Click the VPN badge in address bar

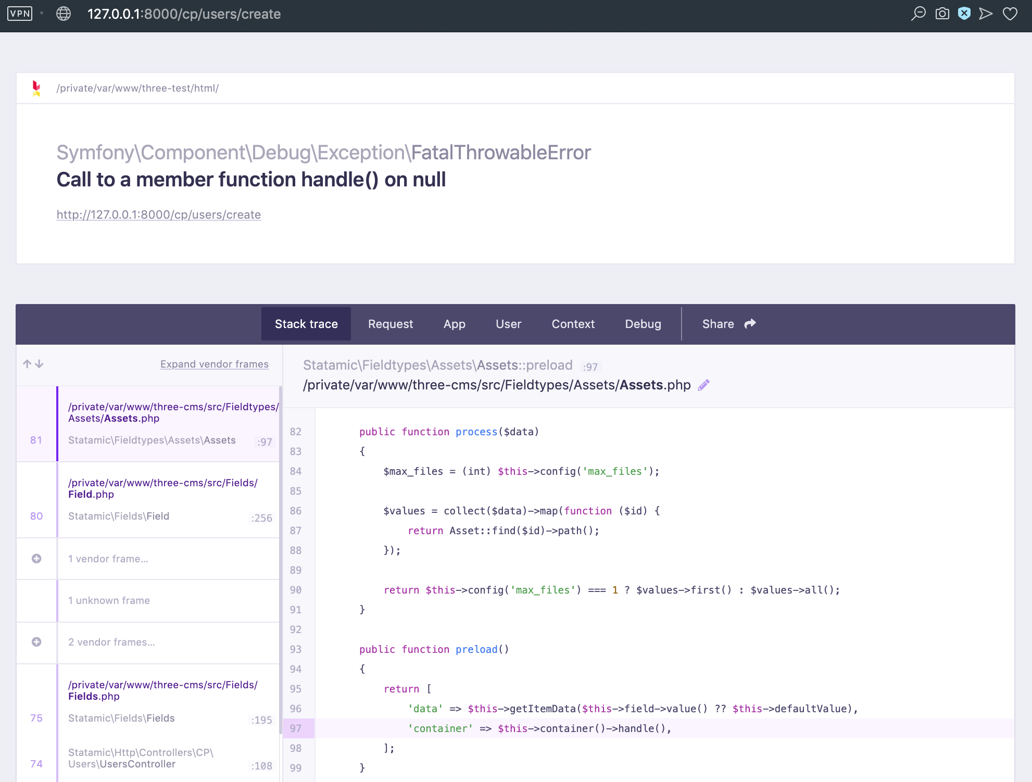coord(20,14)
